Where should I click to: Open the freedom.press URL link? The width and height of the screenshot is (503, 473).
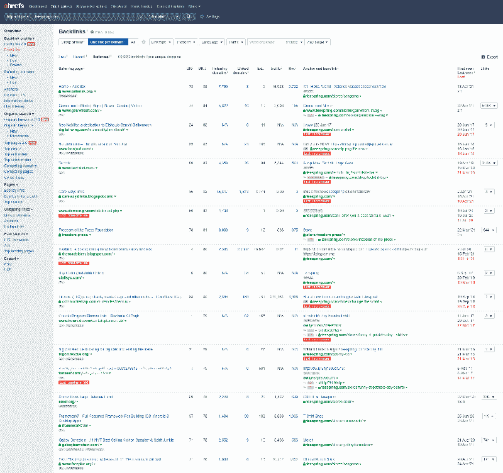pyautogui.click(x=75, y=235)
